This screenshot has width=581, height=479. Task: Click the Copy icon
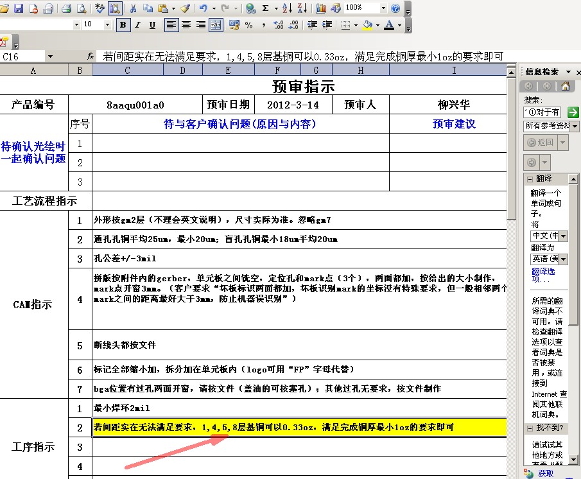click(x=148, y=8)
